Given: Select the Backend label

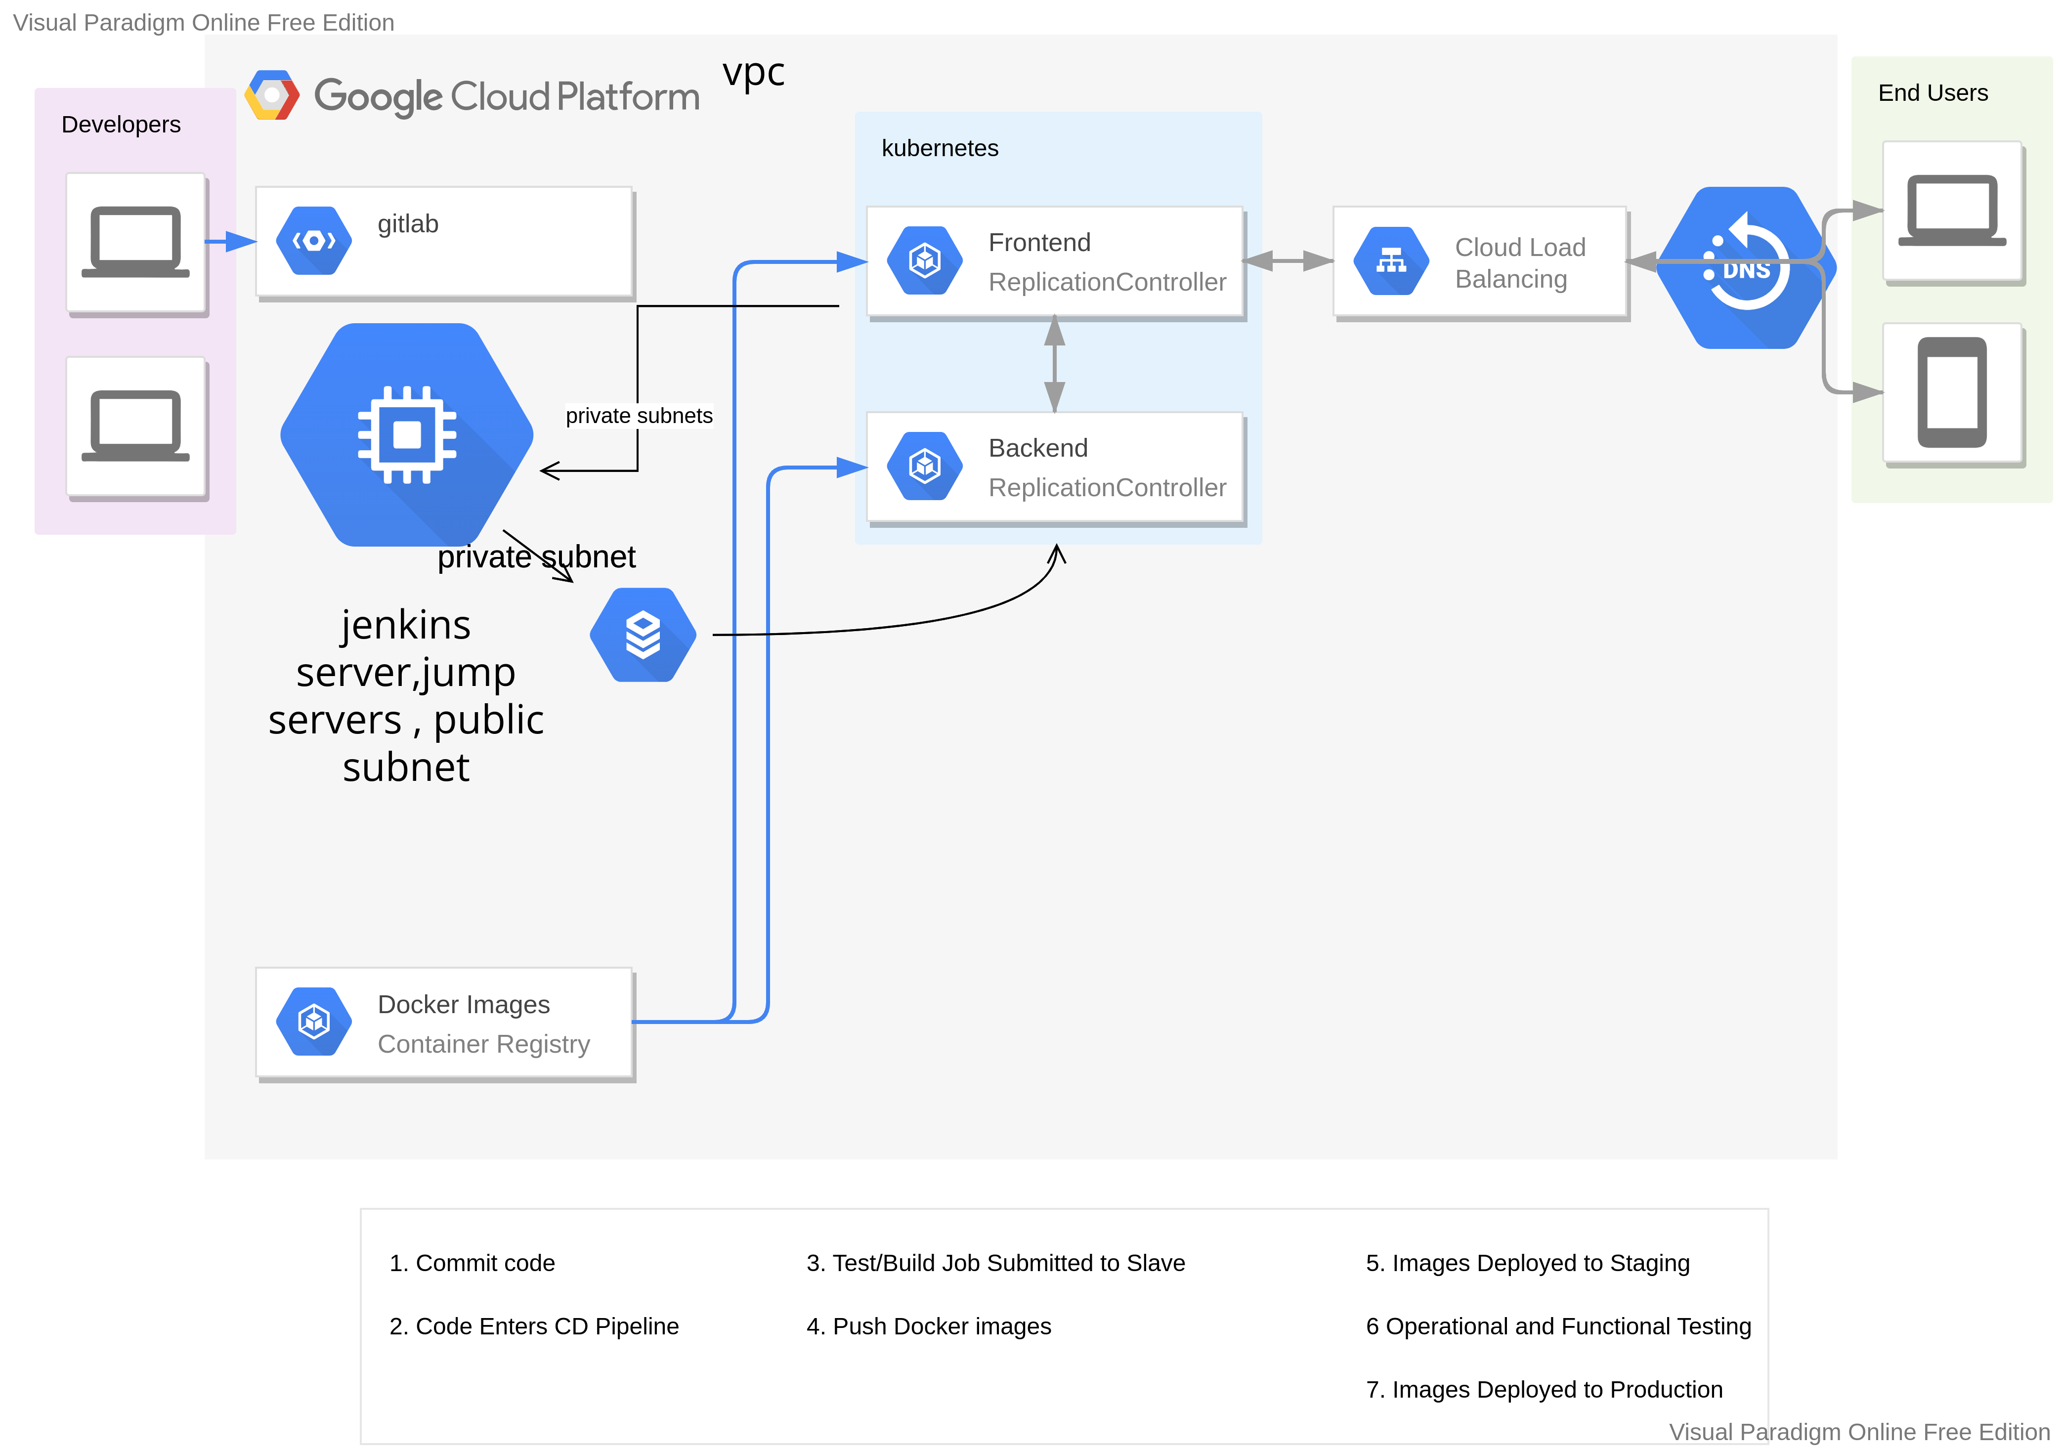Looking at the screenshot, I should [x=1038, y=448].
